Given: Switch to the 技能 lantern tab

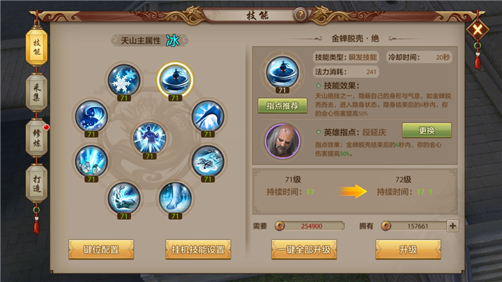Looking at the screenshot, I should tap(36, 47).
